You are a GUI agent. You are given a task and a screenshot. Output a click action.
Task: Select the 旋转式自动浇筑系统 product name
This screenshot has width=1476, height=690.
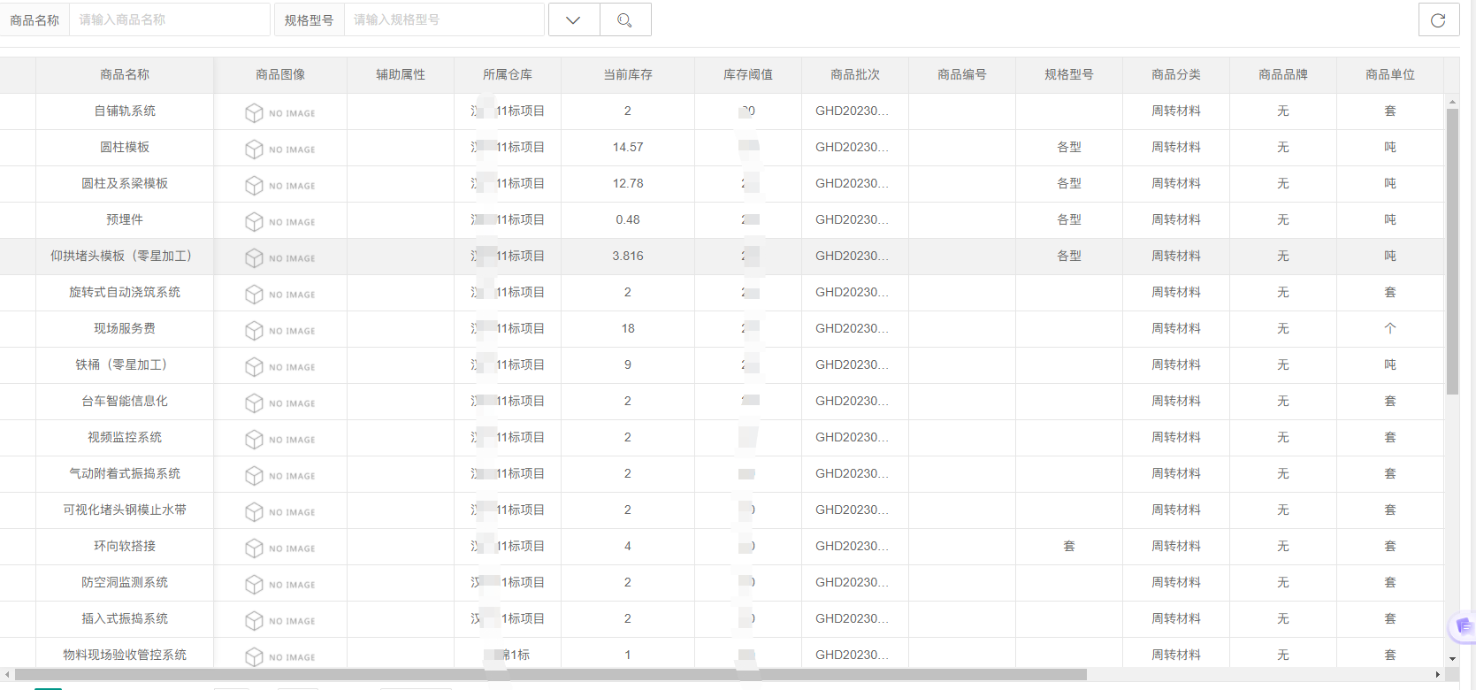point(125,293)
